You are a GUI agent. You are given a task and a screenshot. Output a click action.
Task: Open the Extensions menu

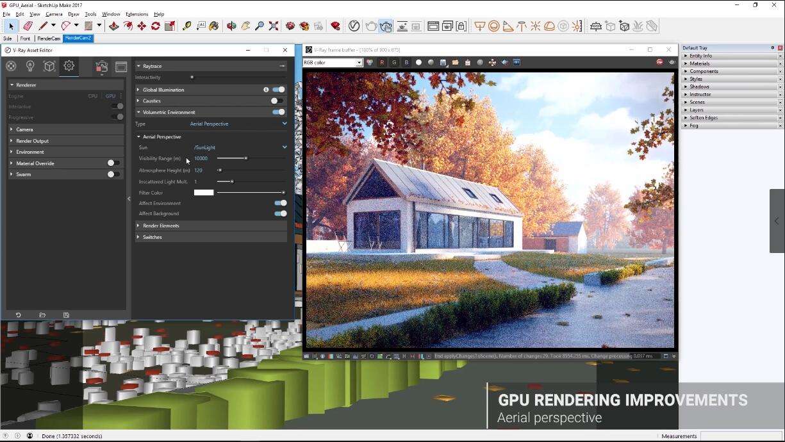[x=136, y=14]
